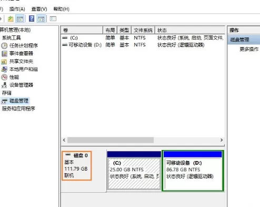
Task: Toggle the console tree pane toolbar icon
Action: click(19, 18)
